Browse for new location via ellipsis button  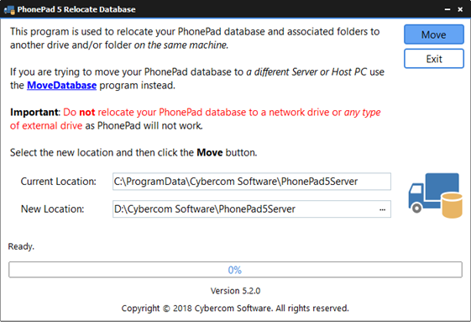[382, 209]
